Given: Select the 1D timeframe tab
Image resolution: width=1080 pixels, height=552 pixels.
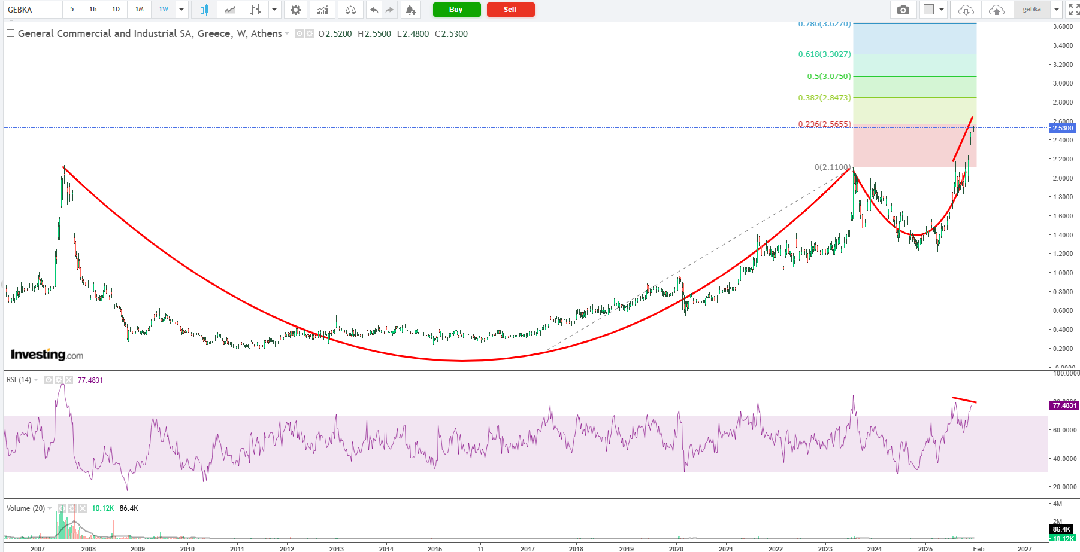Looking at the screenshot, I should tap(116, 10).
